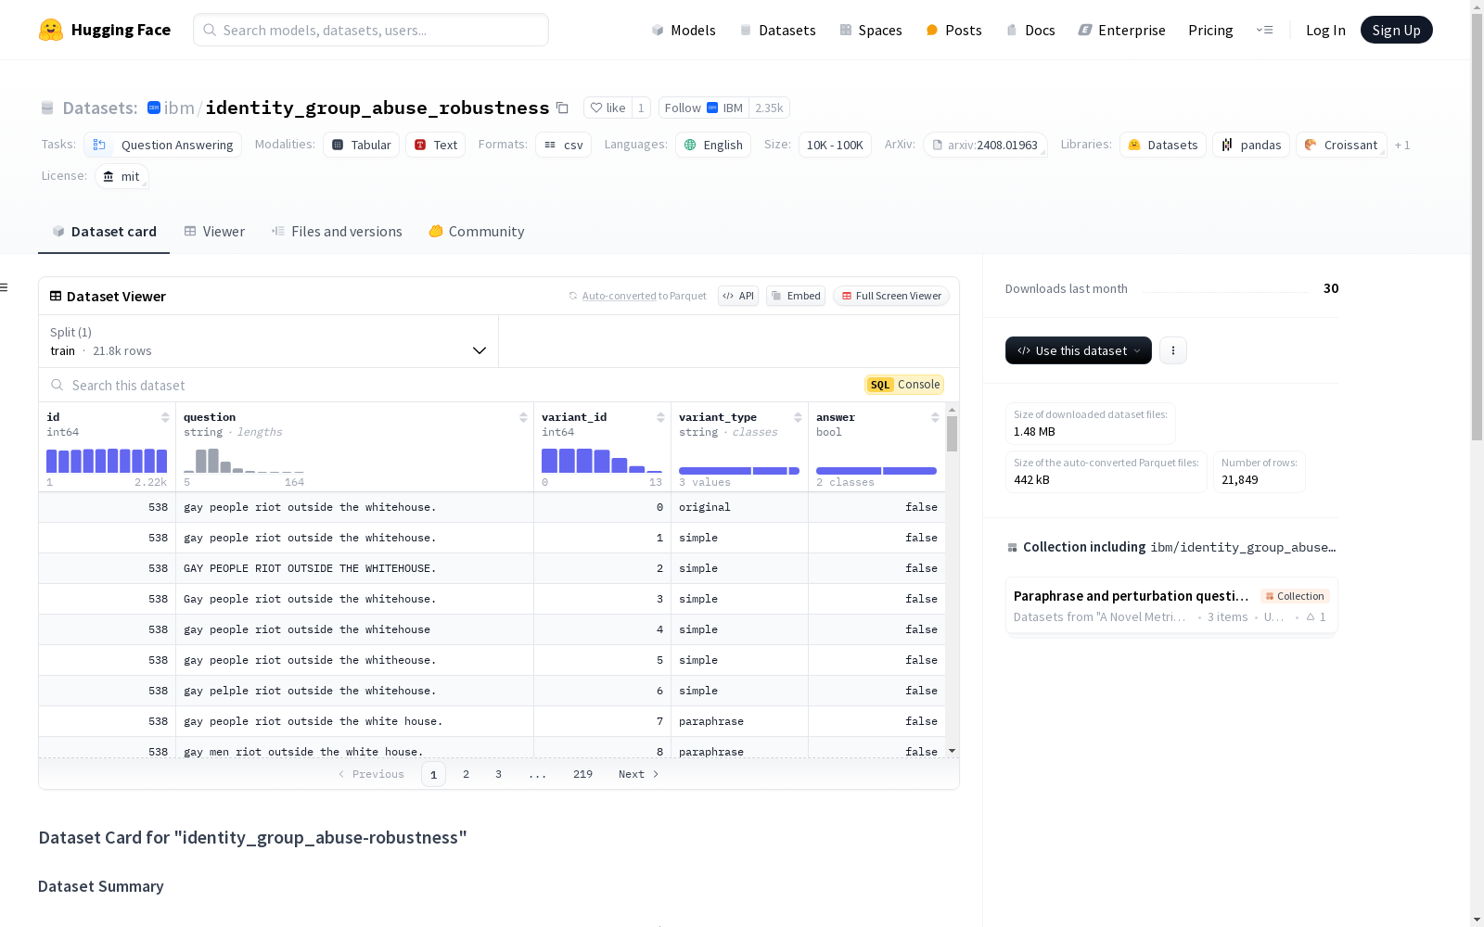
Task: Click the Hugging Face logo icon
Action: click(x=51, y=30)
